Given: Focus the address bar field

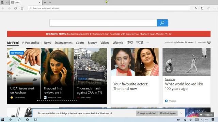Looking at the screenshot, I should 109,8.
